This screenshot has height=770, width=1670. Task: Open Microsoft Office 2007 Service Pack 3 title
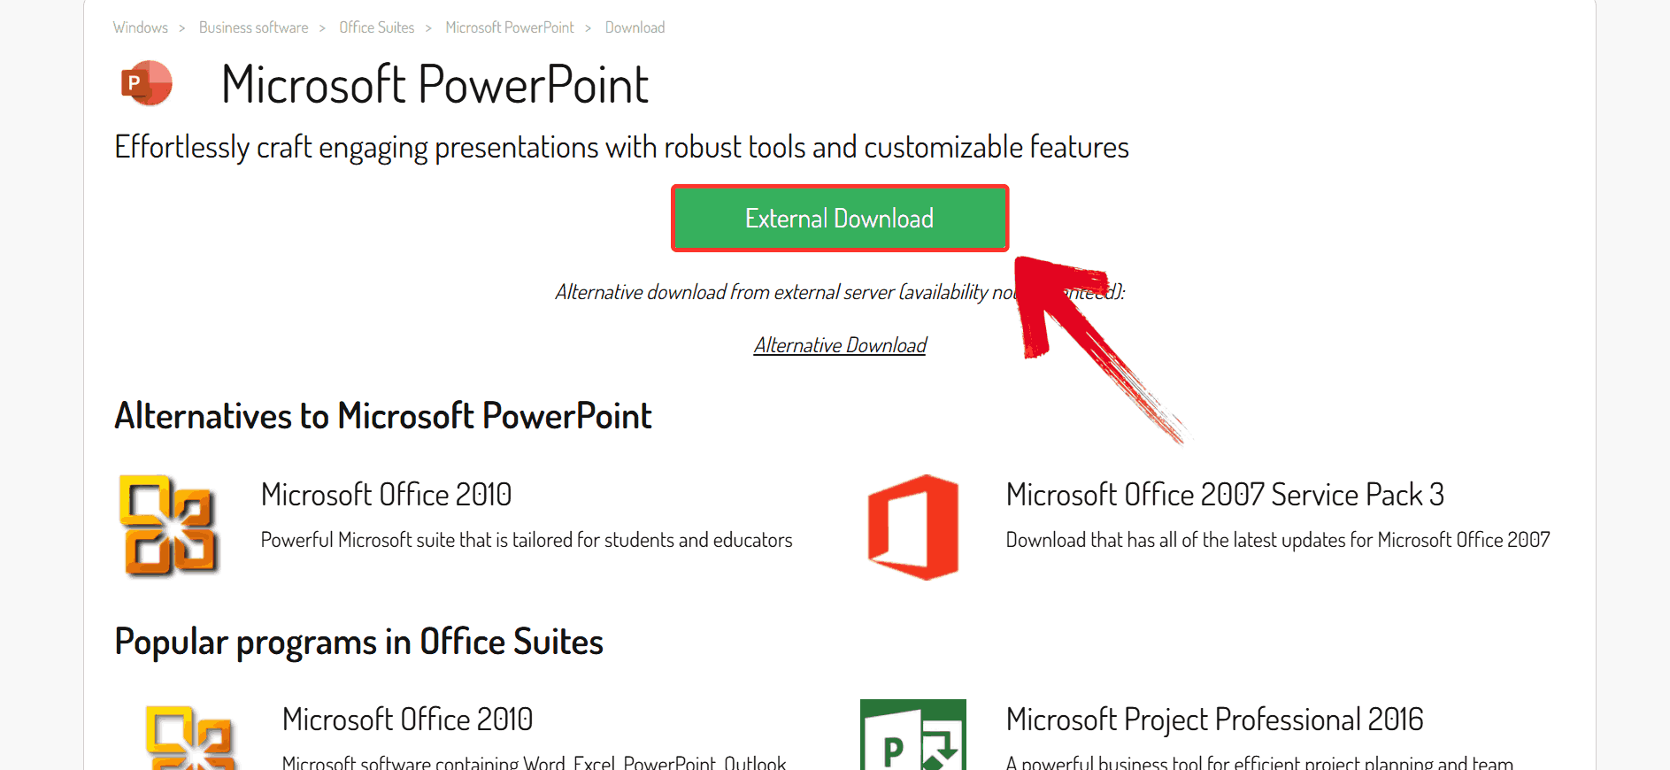pyautogui.click(x=1224, y=495)
